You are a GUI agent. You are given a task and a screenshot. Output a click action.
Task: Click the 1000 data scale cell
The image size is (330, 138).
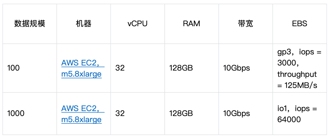coord(16,113)
